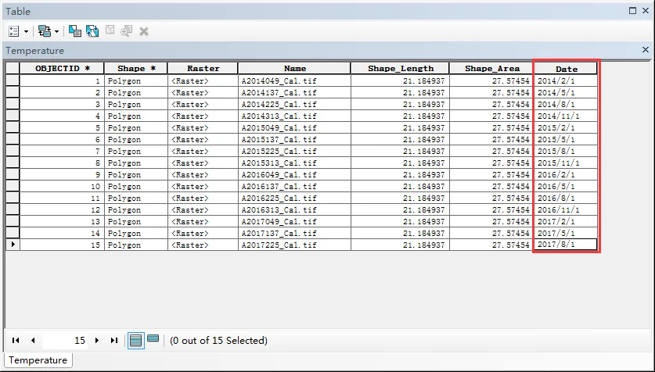Toggle Show all records view
The width and height of the screenshot is (655, 372).
coord(135,341)
